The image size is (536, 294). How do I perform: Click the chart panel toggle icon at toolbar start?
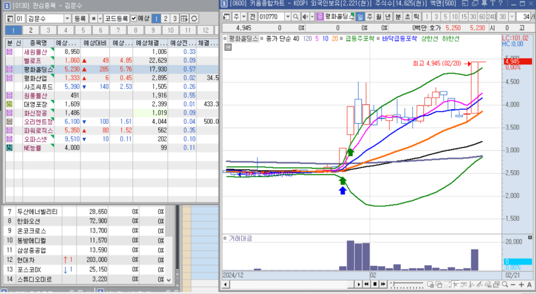[x=226, y=17]
